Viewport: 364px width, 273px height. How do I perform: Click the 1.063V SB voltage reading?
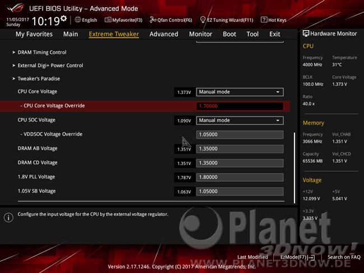click(x=184, y=192)
